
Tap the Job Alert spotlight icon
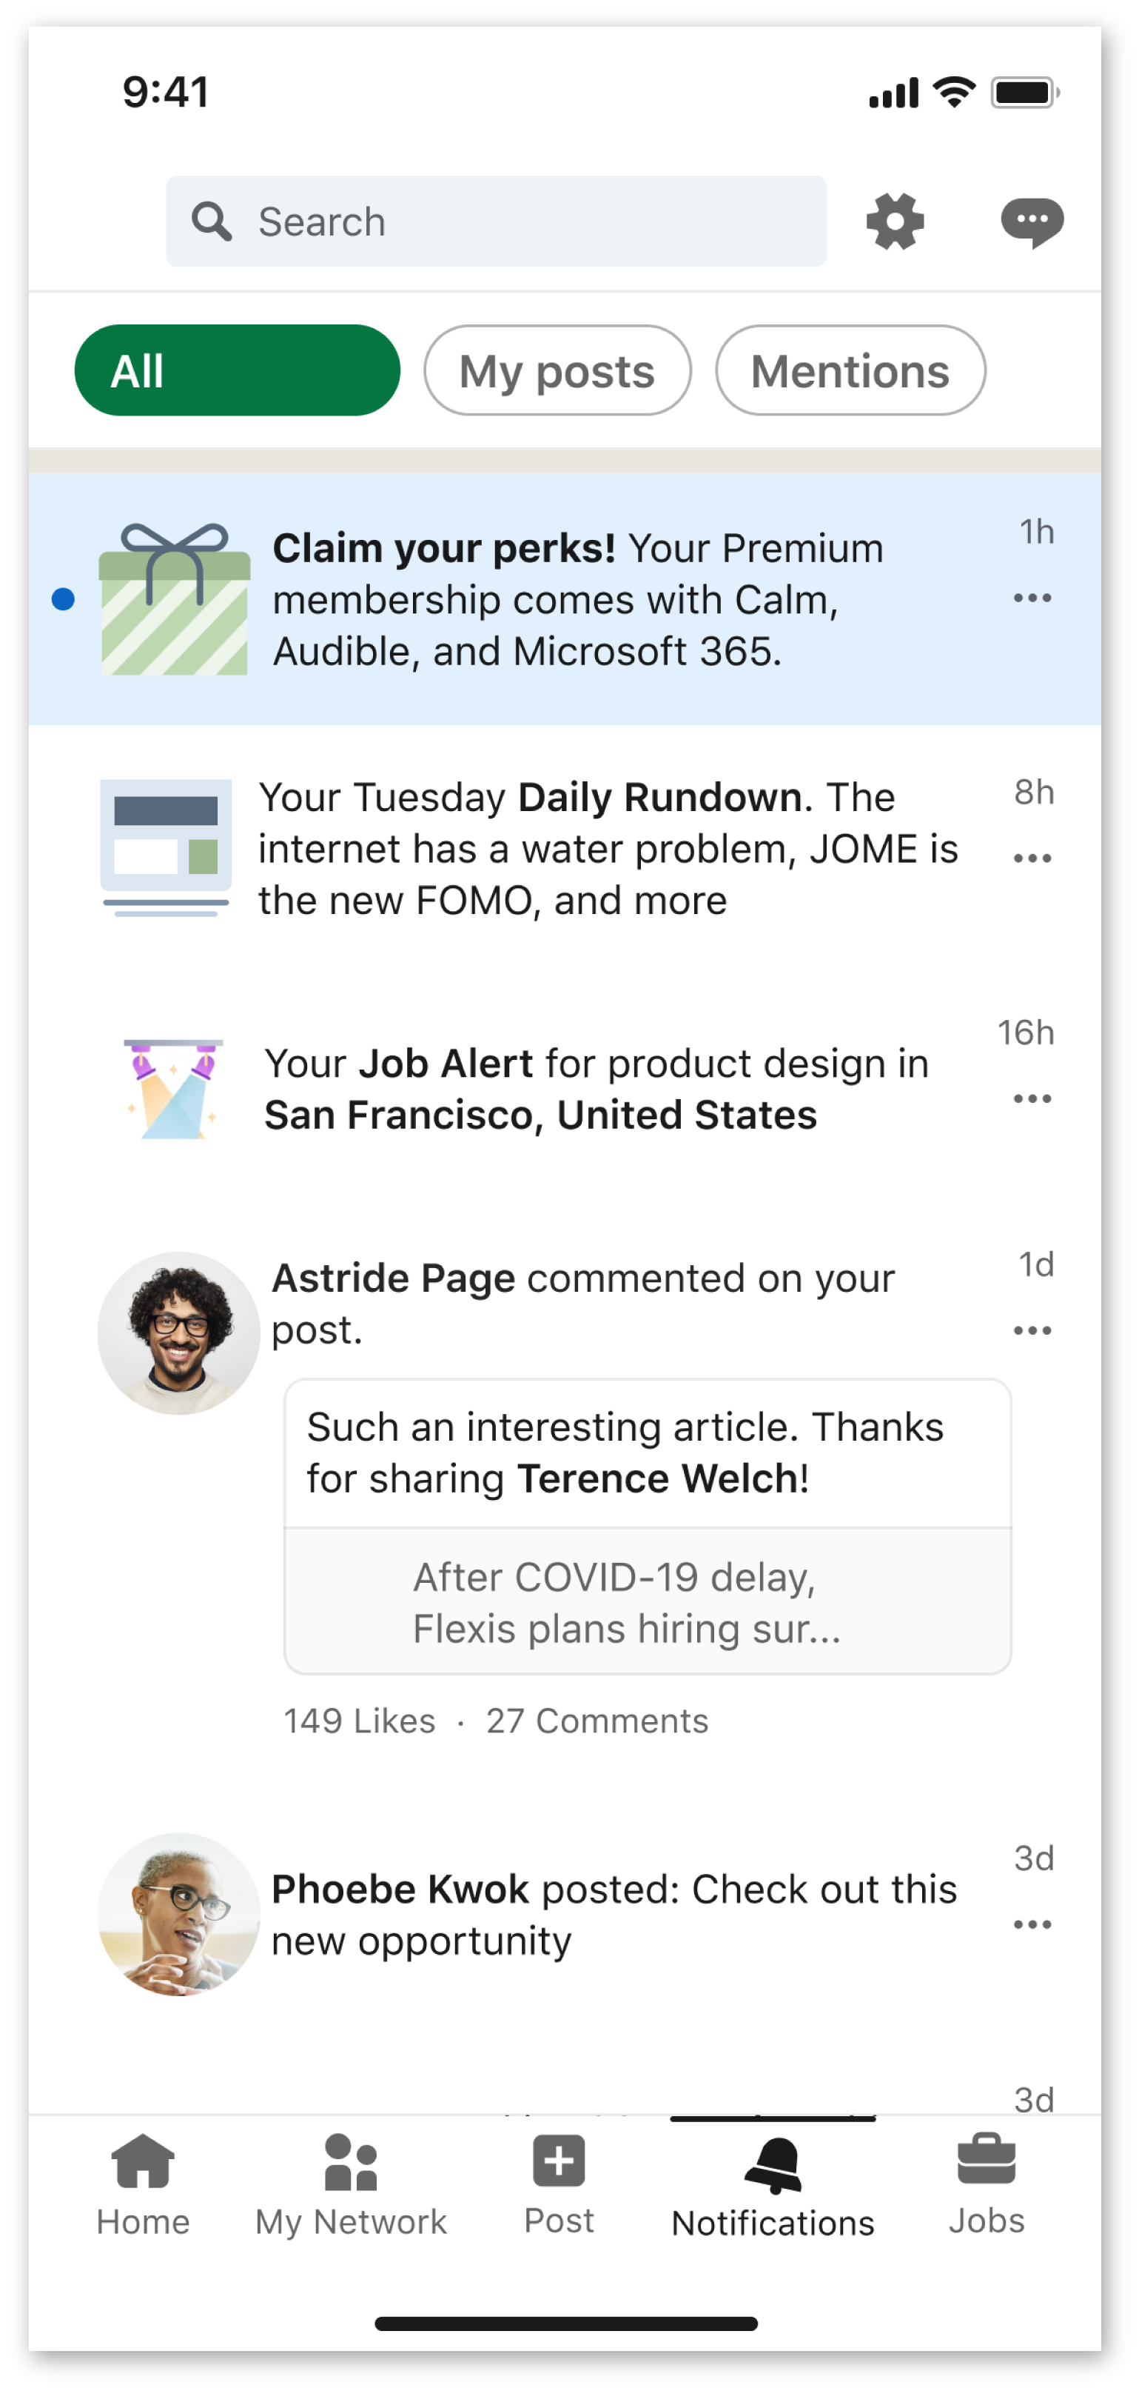pos(173,1089)
